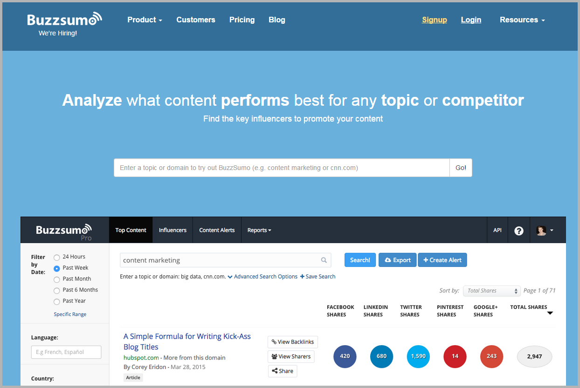Click the View Sharers button

point(291,357)
